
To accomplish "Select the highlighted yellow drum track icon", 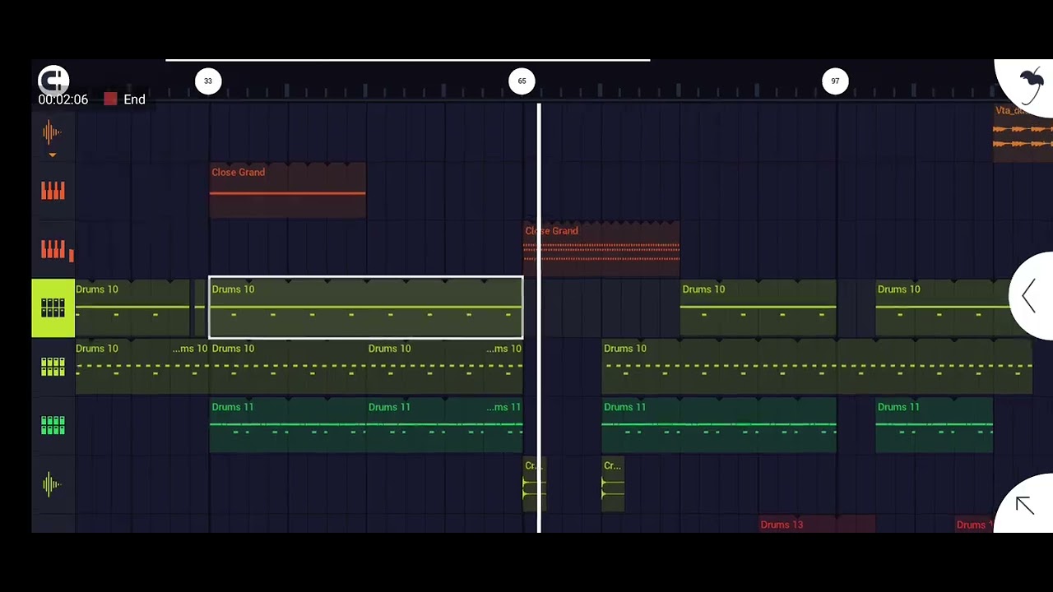I will pyautogui.click(x=53, y=308).
